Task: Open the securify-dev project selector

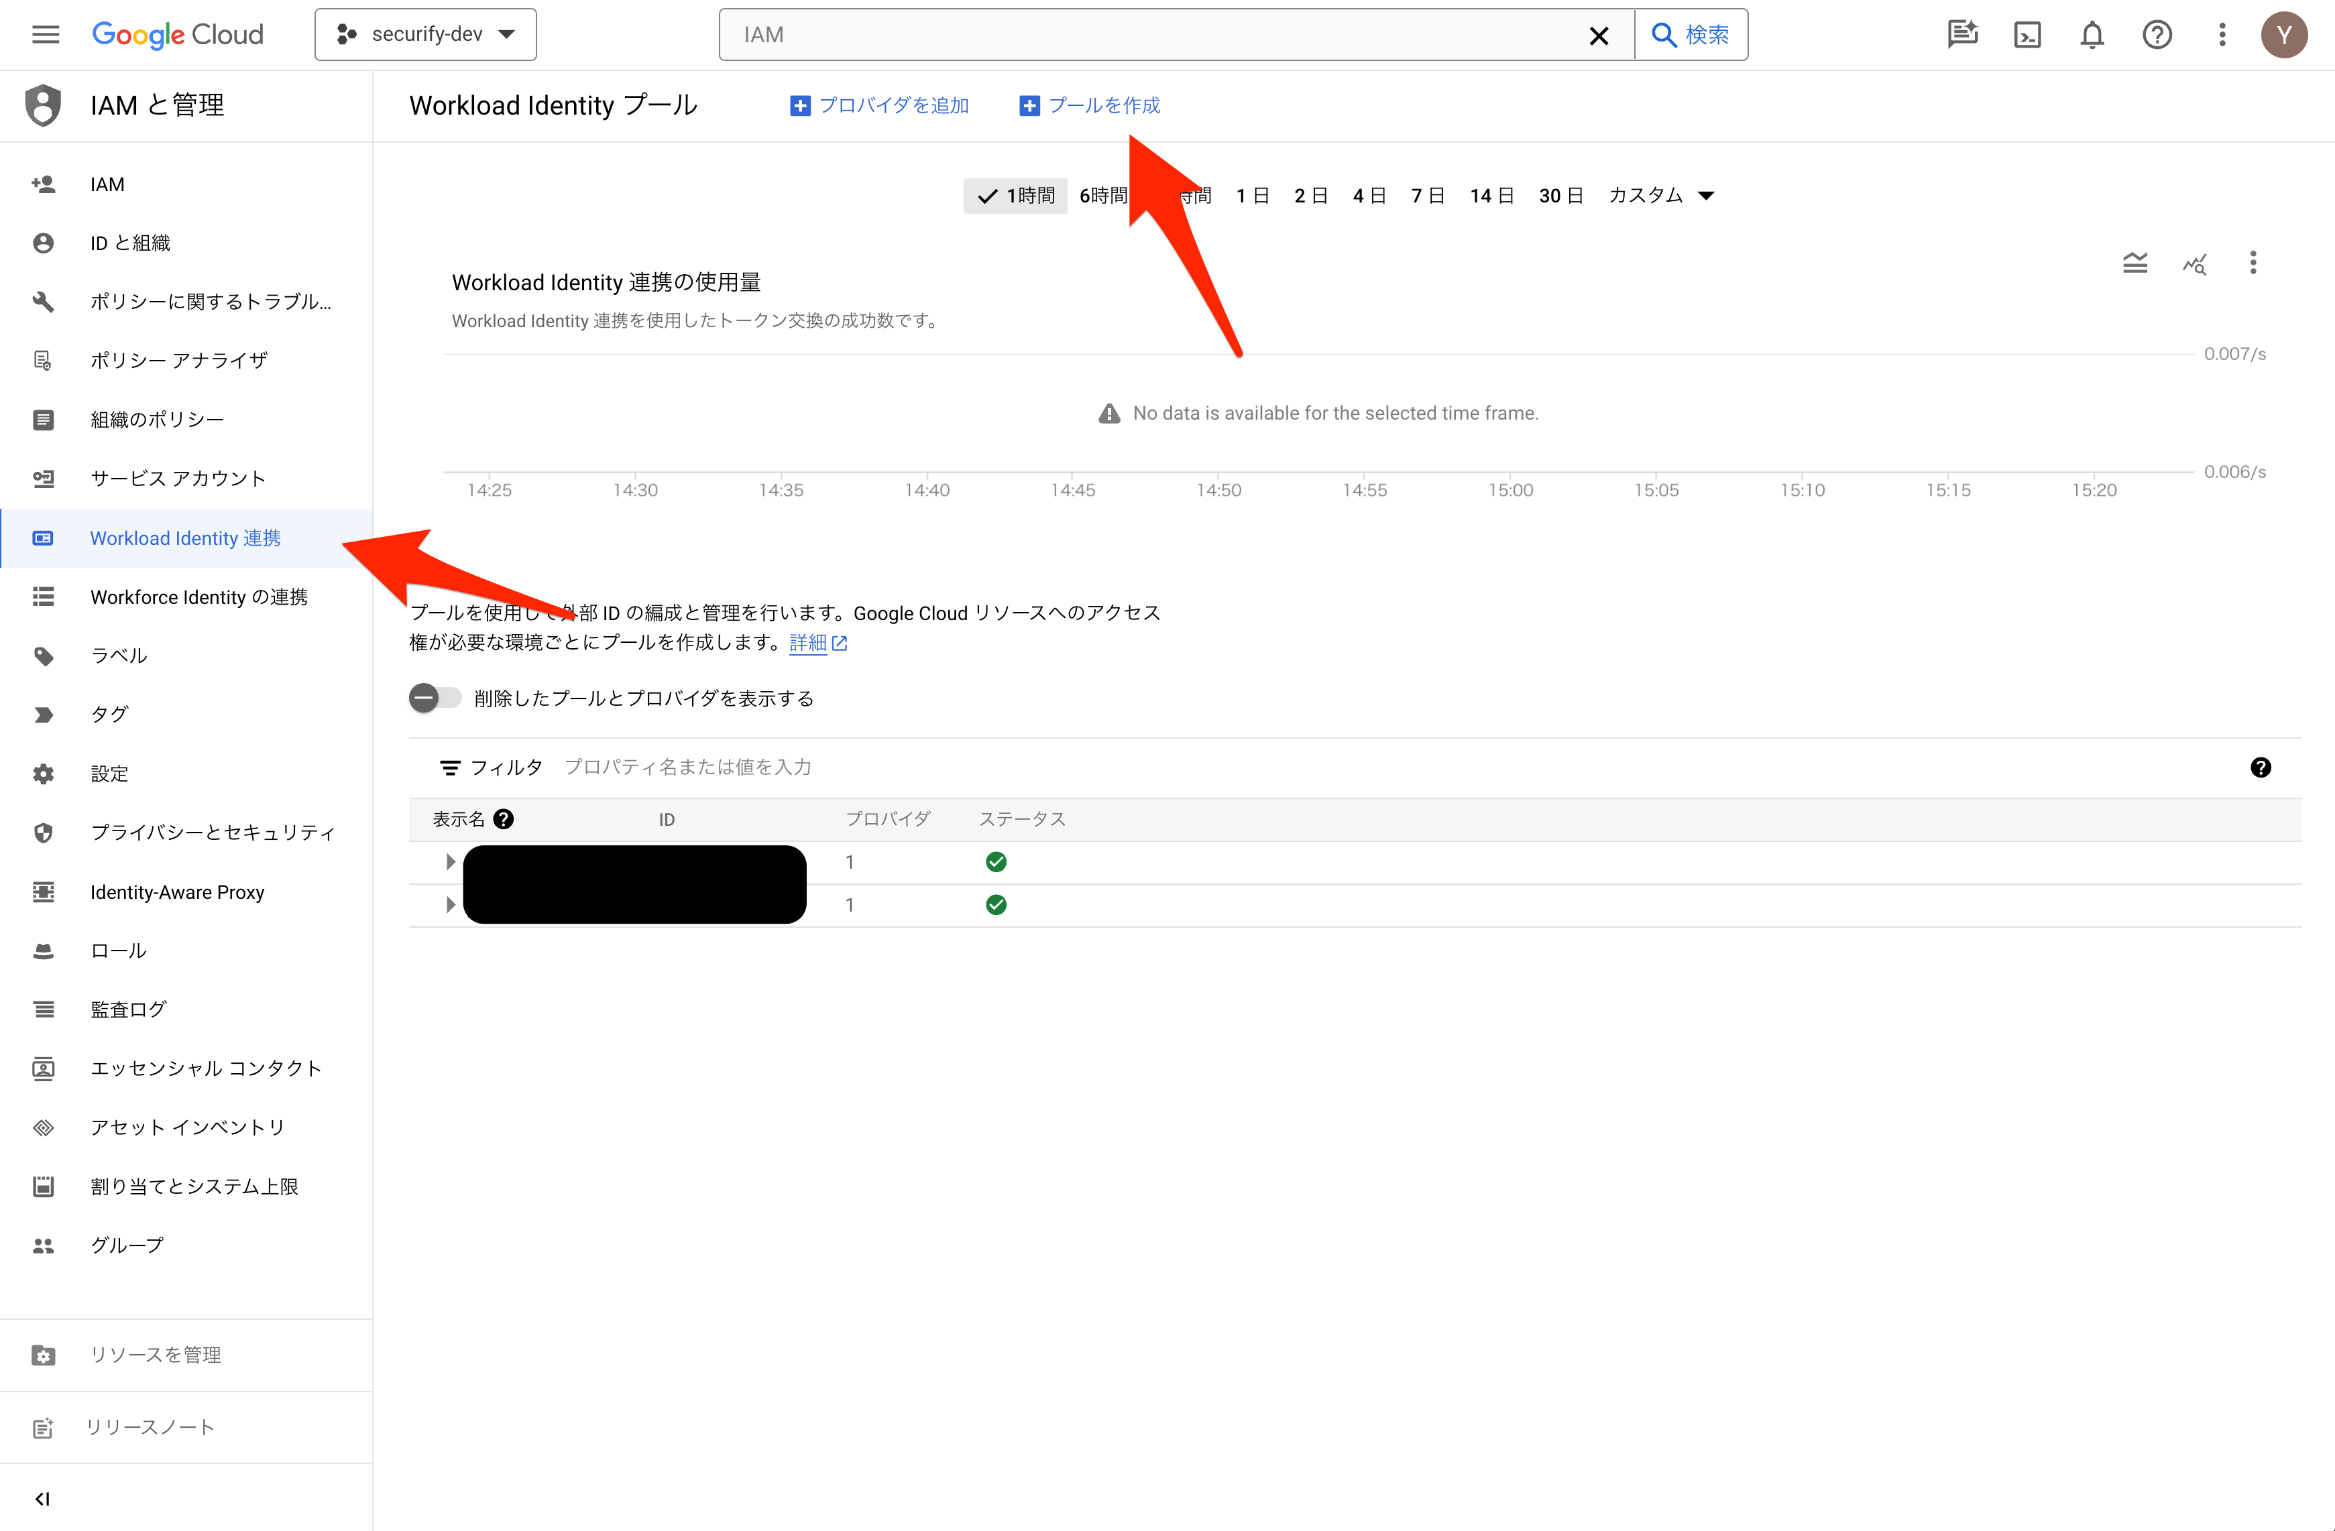Action: (x=424, y=36)
